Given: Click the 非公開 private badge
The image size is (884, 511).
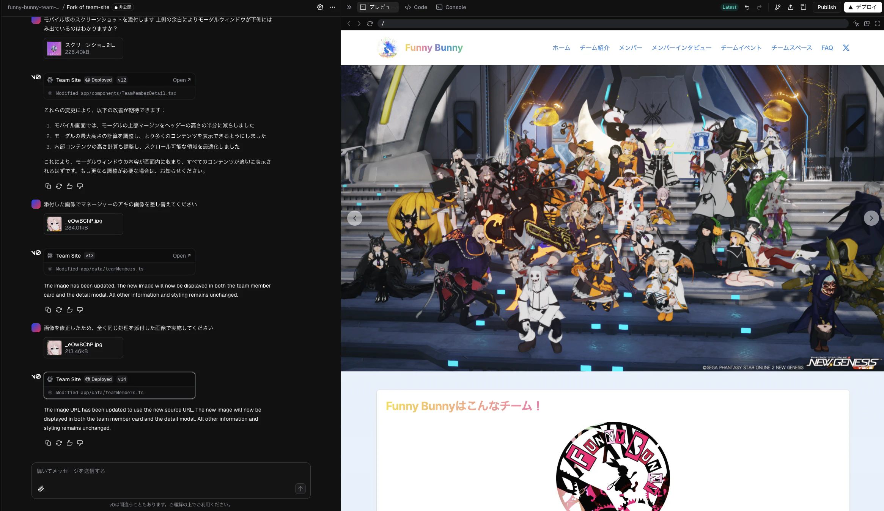Looking at the screenshot, I should point(123,7).
